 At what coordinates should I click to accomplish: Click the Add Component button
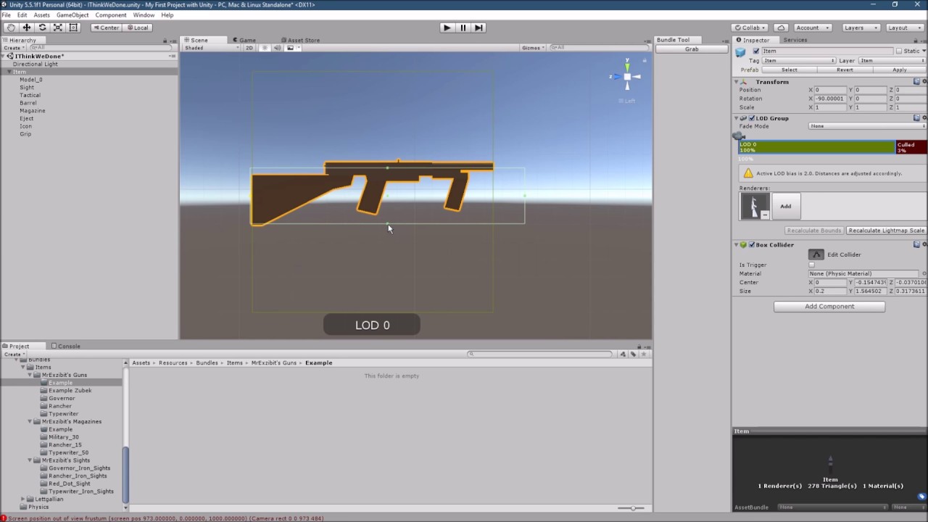pyautogui.click(x=829, y=307)
